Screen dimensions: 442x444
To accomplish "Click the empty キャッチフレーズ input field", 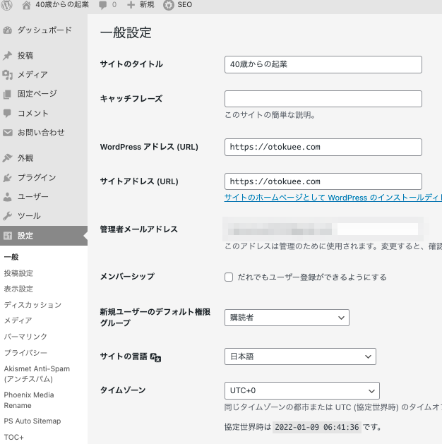I will pyautogui.click(x=323, y=99).
